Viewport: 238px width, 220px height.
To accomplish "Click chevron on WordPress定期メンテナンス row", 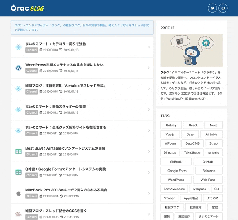I will [149, 68].
